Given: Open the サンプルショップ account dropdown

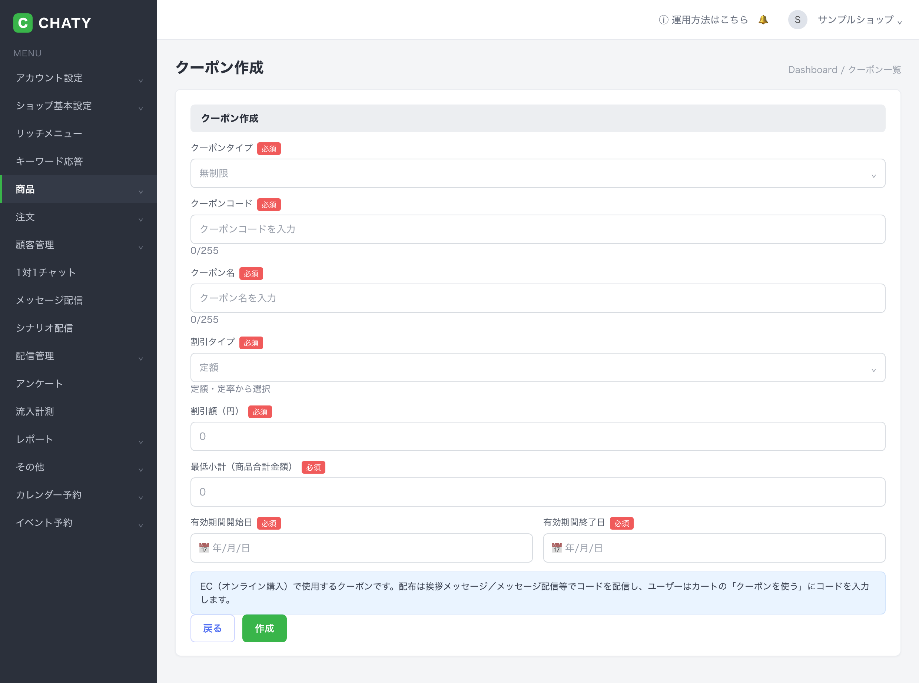Looking at the screenshot, I should coord(859,20).
